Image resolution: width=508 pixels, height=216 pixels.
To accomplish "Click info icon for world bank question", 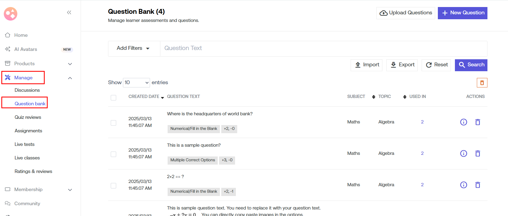I will 464,122.
